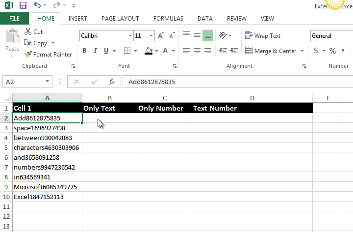Viewport: 353px width, 232px height.
Task: Switch to the Formulas ribbon tab
Action: [x=168, y=19]
